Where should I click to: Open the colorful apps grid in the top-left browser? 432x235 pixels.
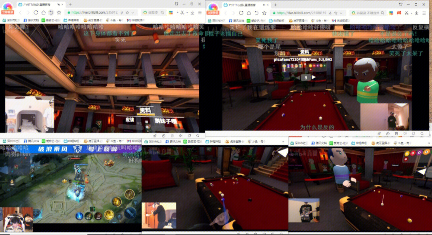point(171,12)
